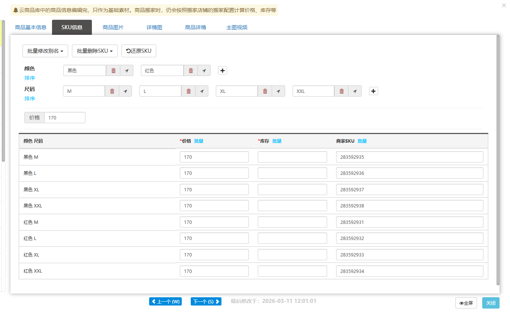Viewport: 510px width, 313px height.
Task: Click 排序 link under 颜色
Action: (x=30, y=78)
